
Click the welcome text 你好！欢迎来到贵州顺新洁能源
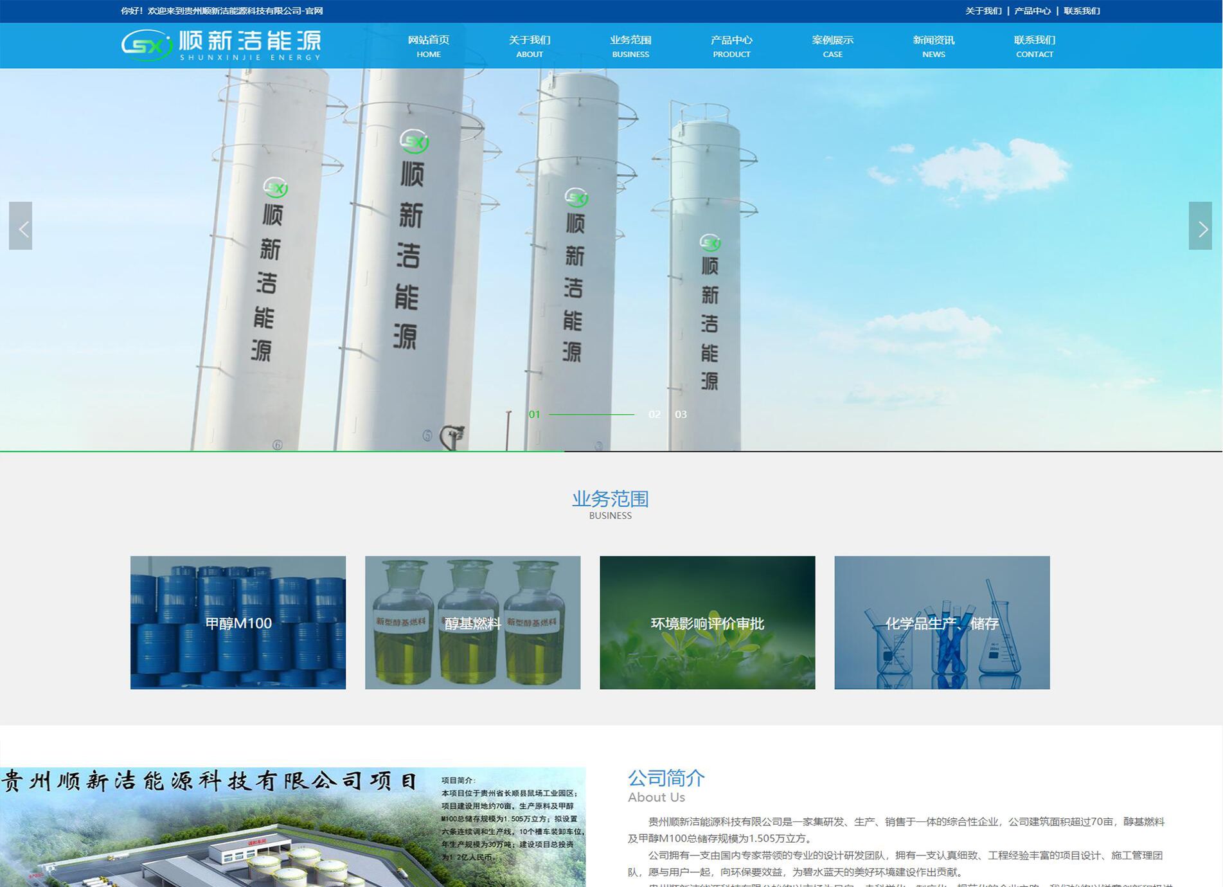point(222,11)
